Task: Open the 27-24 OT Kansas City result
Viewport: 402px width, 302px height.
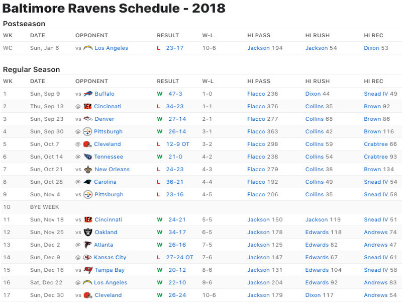Action: [x=180, y=257]
